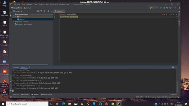
Task: Run with coverage icon in toolbar
Action: 167,8
